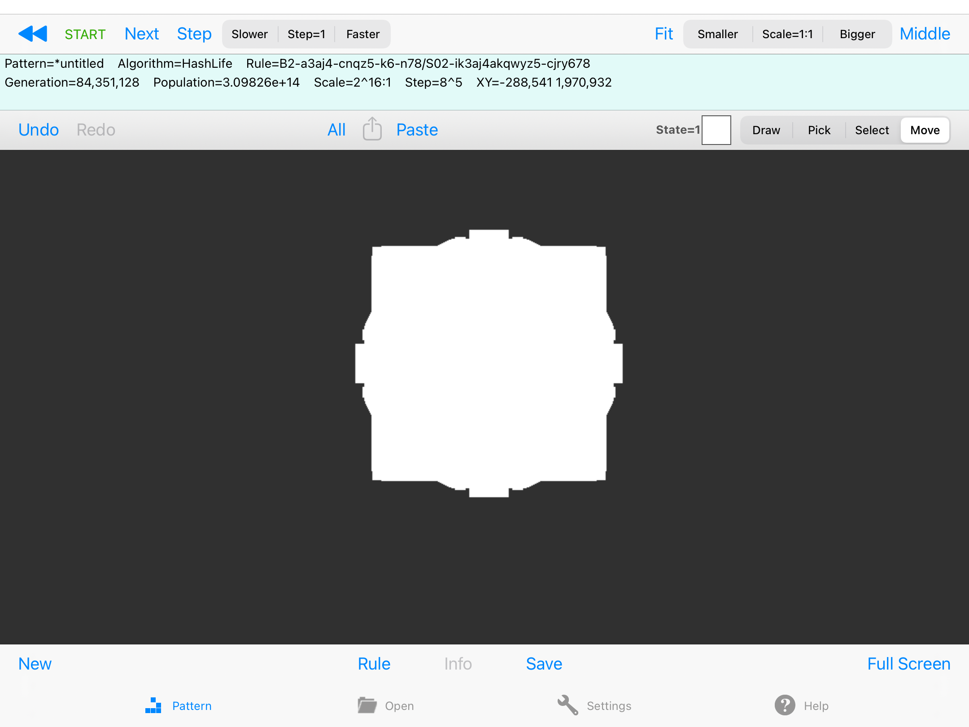Save the current pattern
Viewport: 969px width, 727px height.
pos(544,664)
